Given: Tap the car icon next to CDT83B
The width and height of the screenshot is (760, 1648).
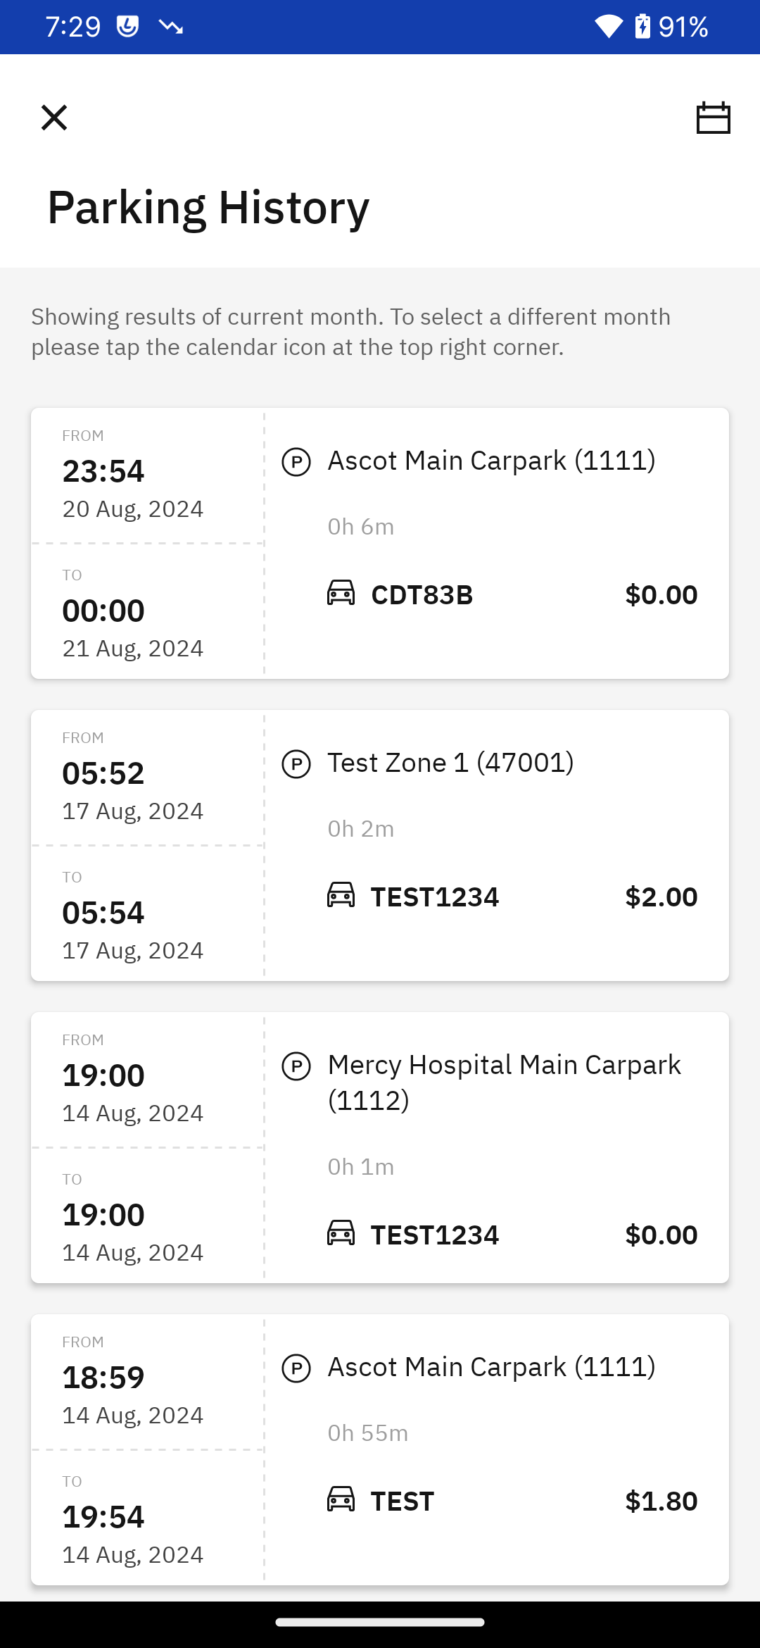Looking at the screenshot, I should 341,593.
